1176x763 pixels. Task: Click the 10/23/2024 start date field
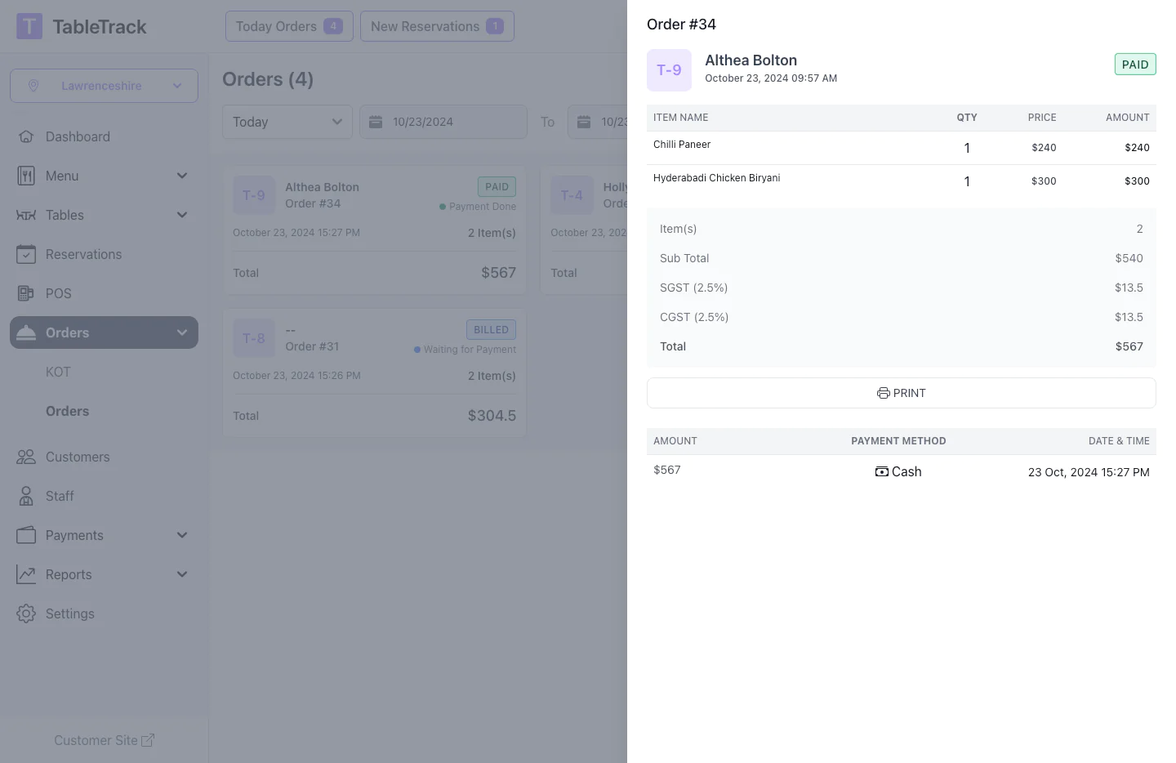[x=443, y=122]
